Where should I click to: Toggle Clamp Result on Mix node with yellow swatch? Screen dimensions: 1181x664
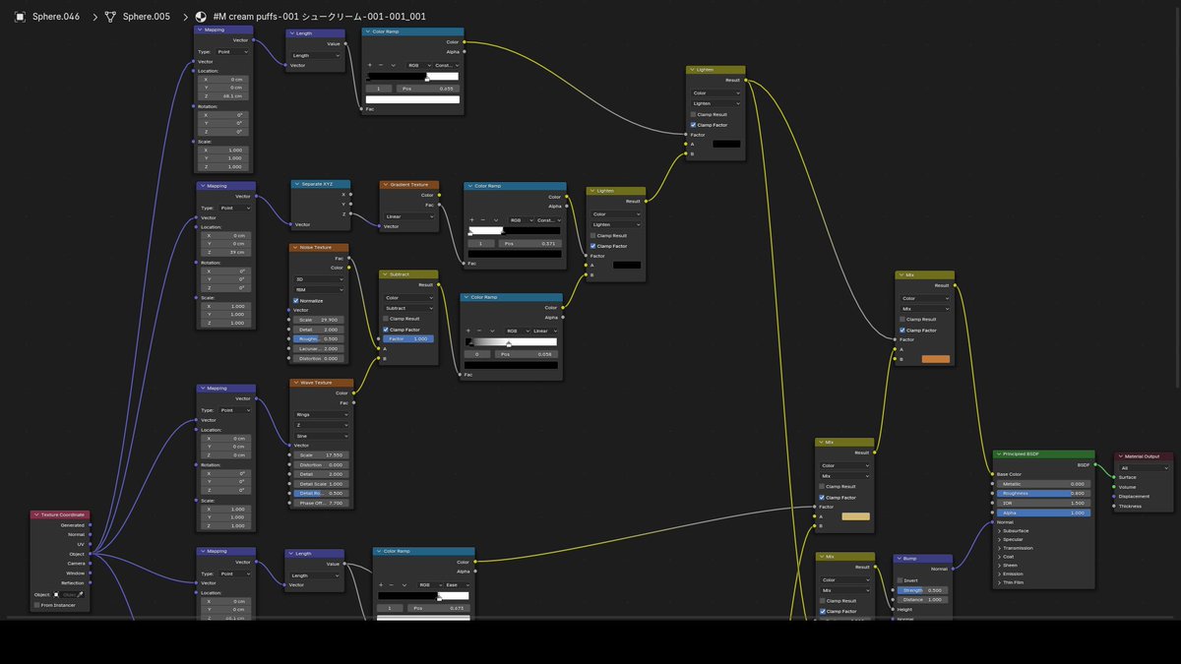coord(822,487)
